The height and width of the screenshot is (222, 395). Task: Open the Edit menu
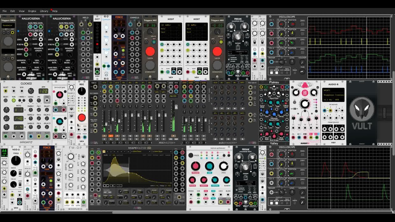pos(13,11)
